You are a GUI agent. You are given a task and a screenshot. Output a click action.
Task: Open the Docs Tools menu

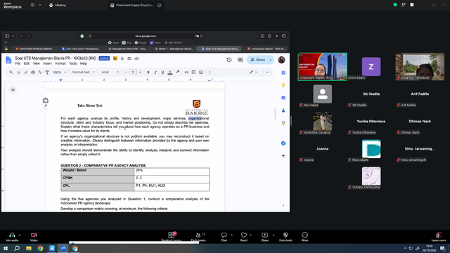click(x=73, y=63)
